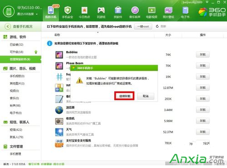Click the Phase Beam app icon
The image size is (227, 168).
59,66
